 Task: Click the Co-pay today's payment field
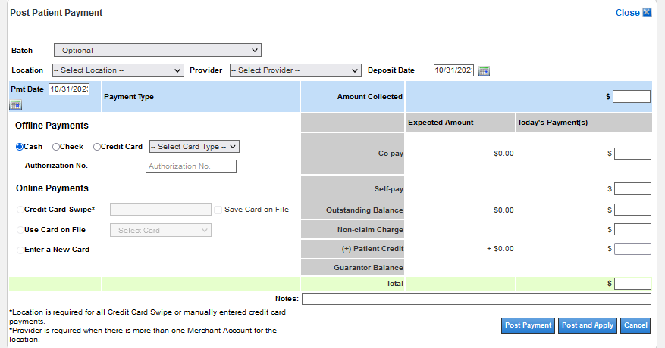pos(632,154)
